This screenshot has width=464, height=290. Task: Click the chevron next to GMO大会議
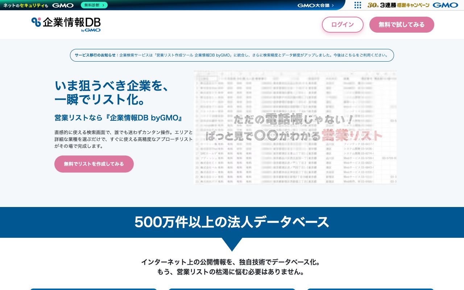pyautogui.click(x=332, y=5)
